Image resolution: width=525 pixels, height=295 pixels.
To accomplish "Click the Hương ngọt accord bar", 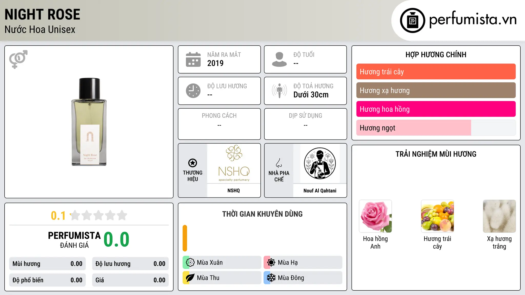I will point(436,128).
